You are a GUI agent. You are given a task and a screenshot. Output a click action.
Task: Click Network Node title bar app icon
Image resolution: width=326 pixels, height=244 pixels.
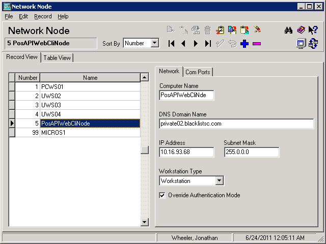coord(7,6)
